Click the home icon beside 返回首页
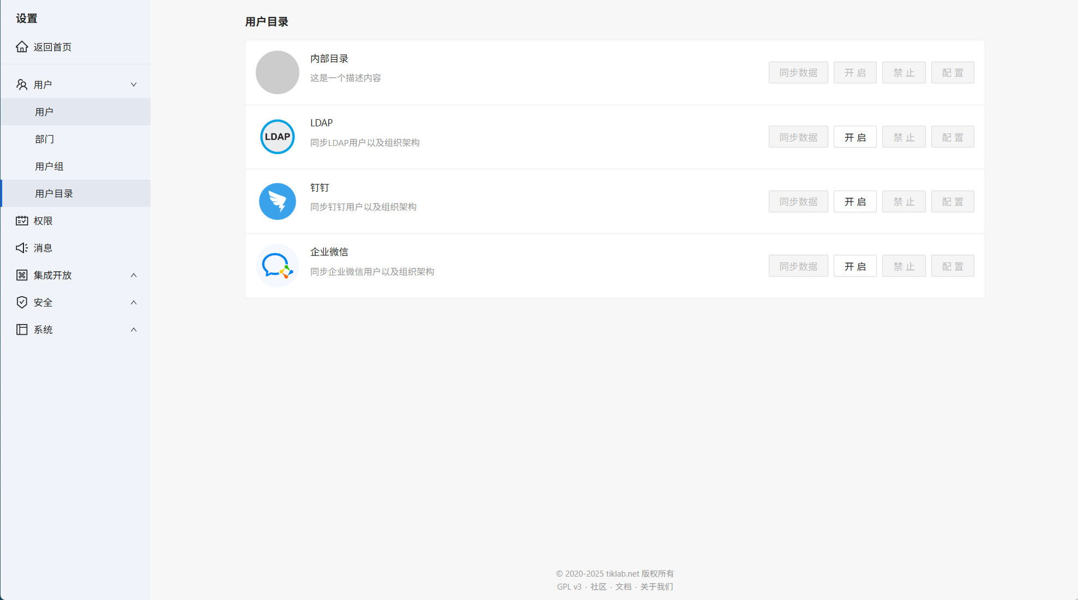This screenshot has height=600, width=1078. tap(22, 47)
